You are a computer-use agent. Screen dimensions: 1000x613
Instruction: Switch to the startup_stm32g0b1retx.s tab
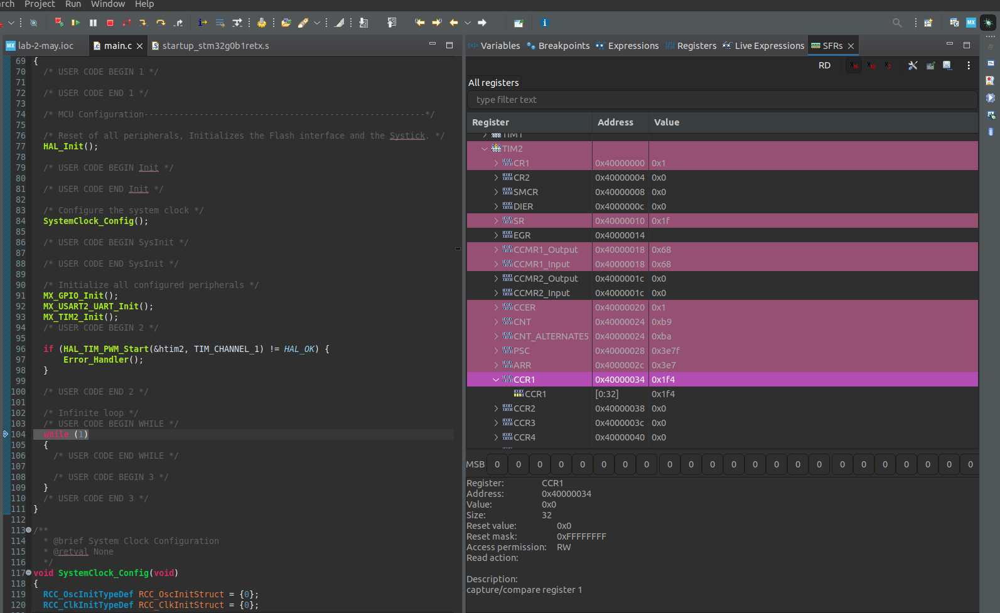tap(210, 46)
